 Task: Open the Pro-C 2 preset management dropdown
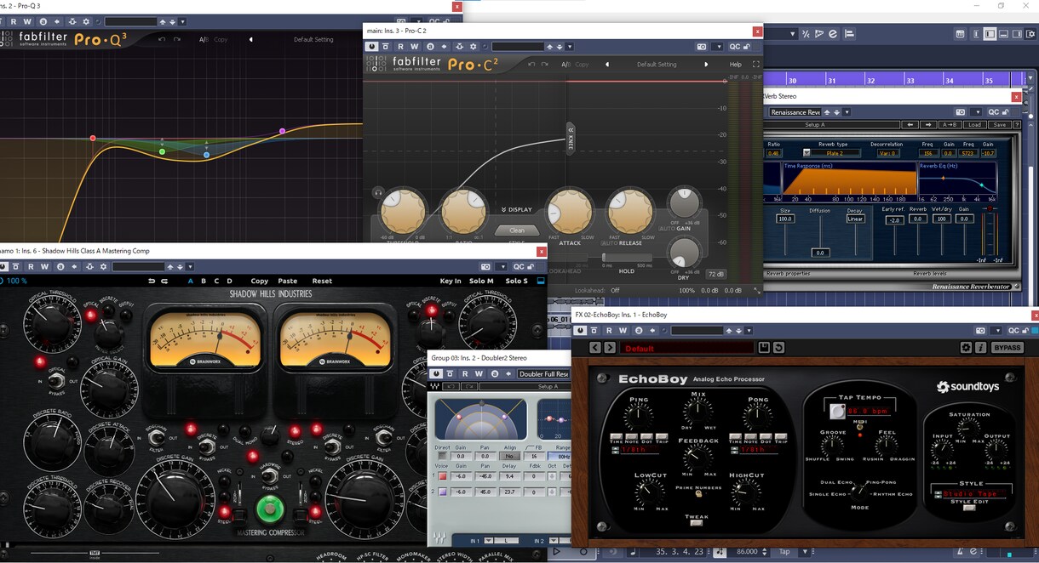[x=569, y=47]
